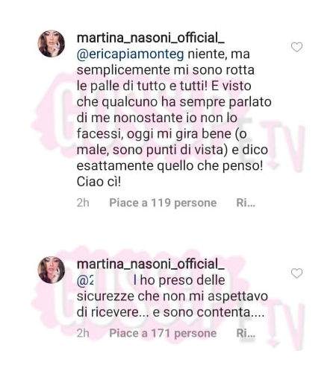Open martina_nasoni_official_ username in first comment
The width and height of the screenshot is (336, 374).
pos(151,39)
